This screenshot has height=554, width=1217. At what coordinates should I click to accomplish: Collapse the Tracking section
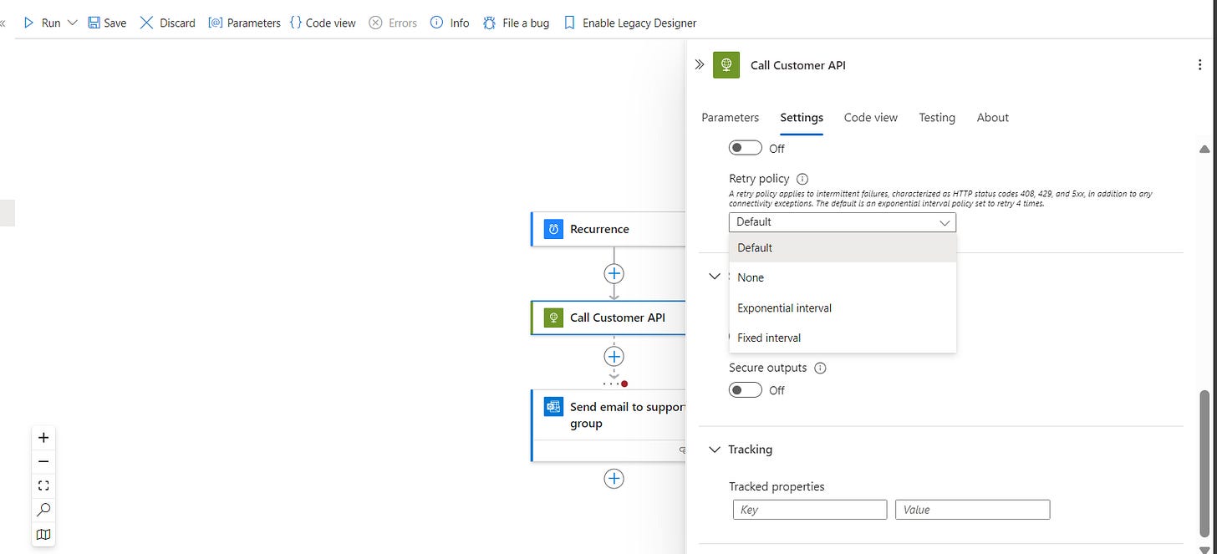715,450
